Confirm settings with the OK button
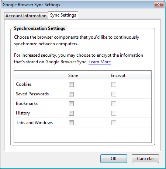The height and width of the screenshot is (169, 166). coord(114,159)
